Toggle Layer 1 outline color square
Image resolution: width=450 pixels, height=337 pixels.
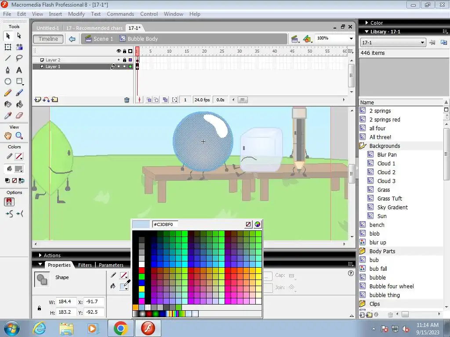130,67
